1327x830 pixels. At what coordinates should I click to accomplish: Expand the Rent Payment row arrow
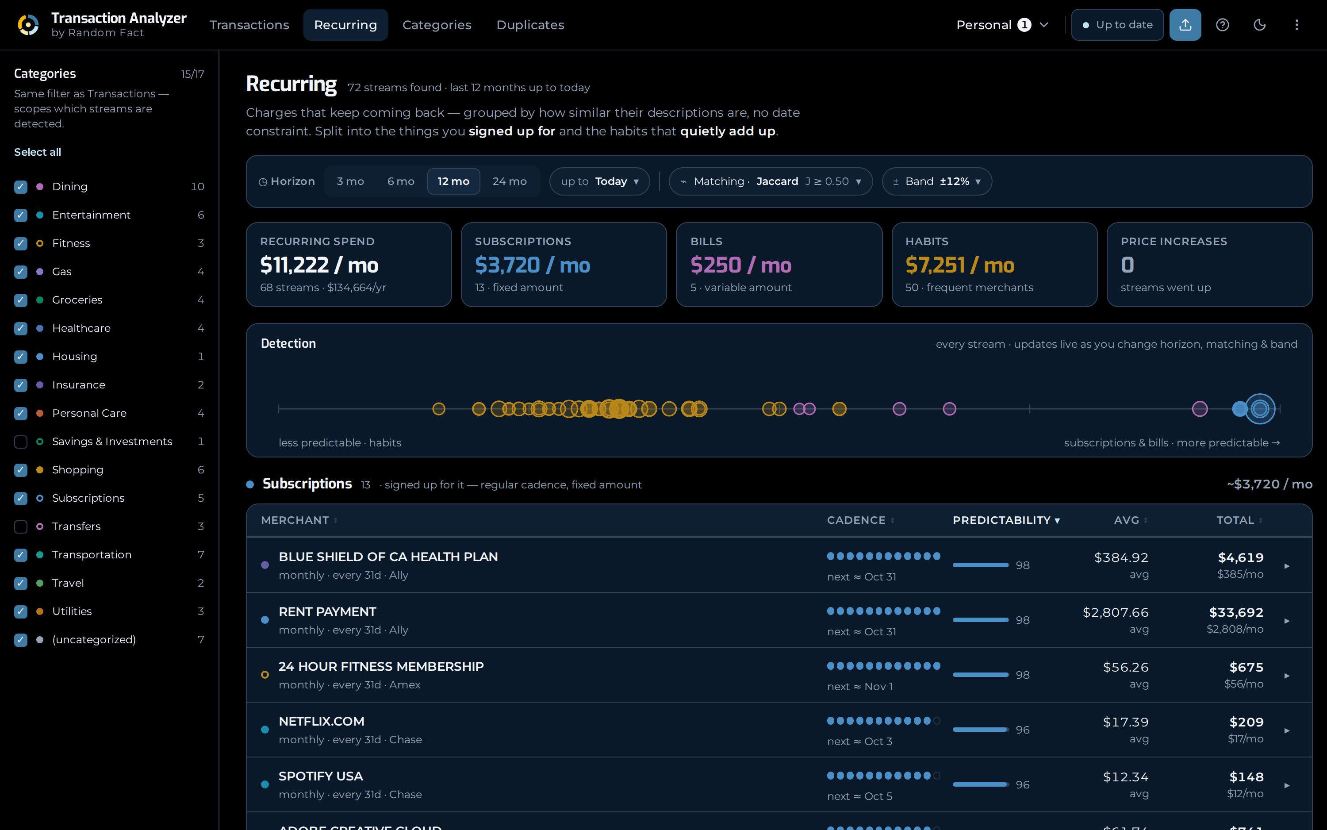click(1287, 620)
